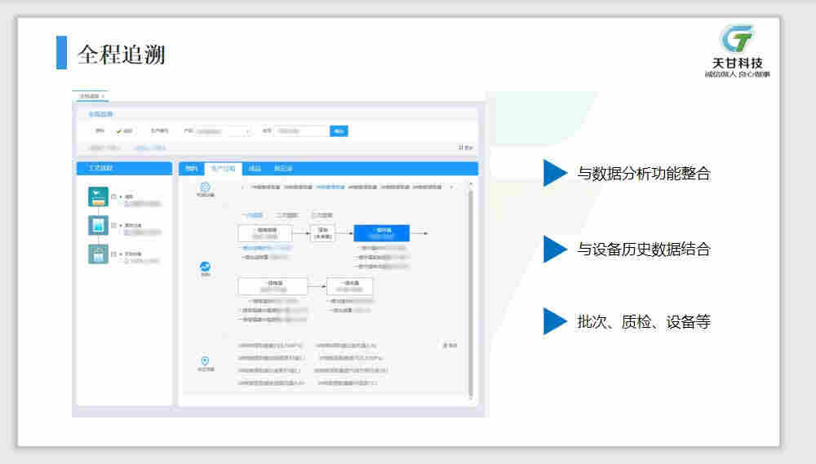Click the gear-like outline icon beside batch list

point(205,188)
